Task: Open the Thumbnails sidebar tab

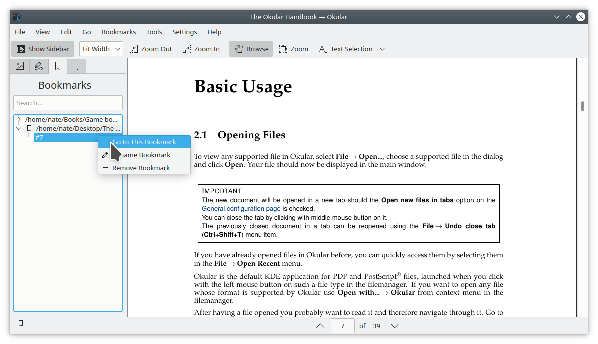Action: pyautogui.click(x=20, y=66)
